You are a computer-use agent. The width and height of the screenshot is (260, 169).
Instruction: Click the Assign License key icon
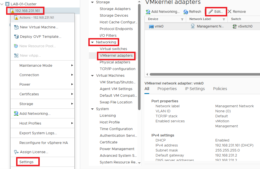click(16, 152)
